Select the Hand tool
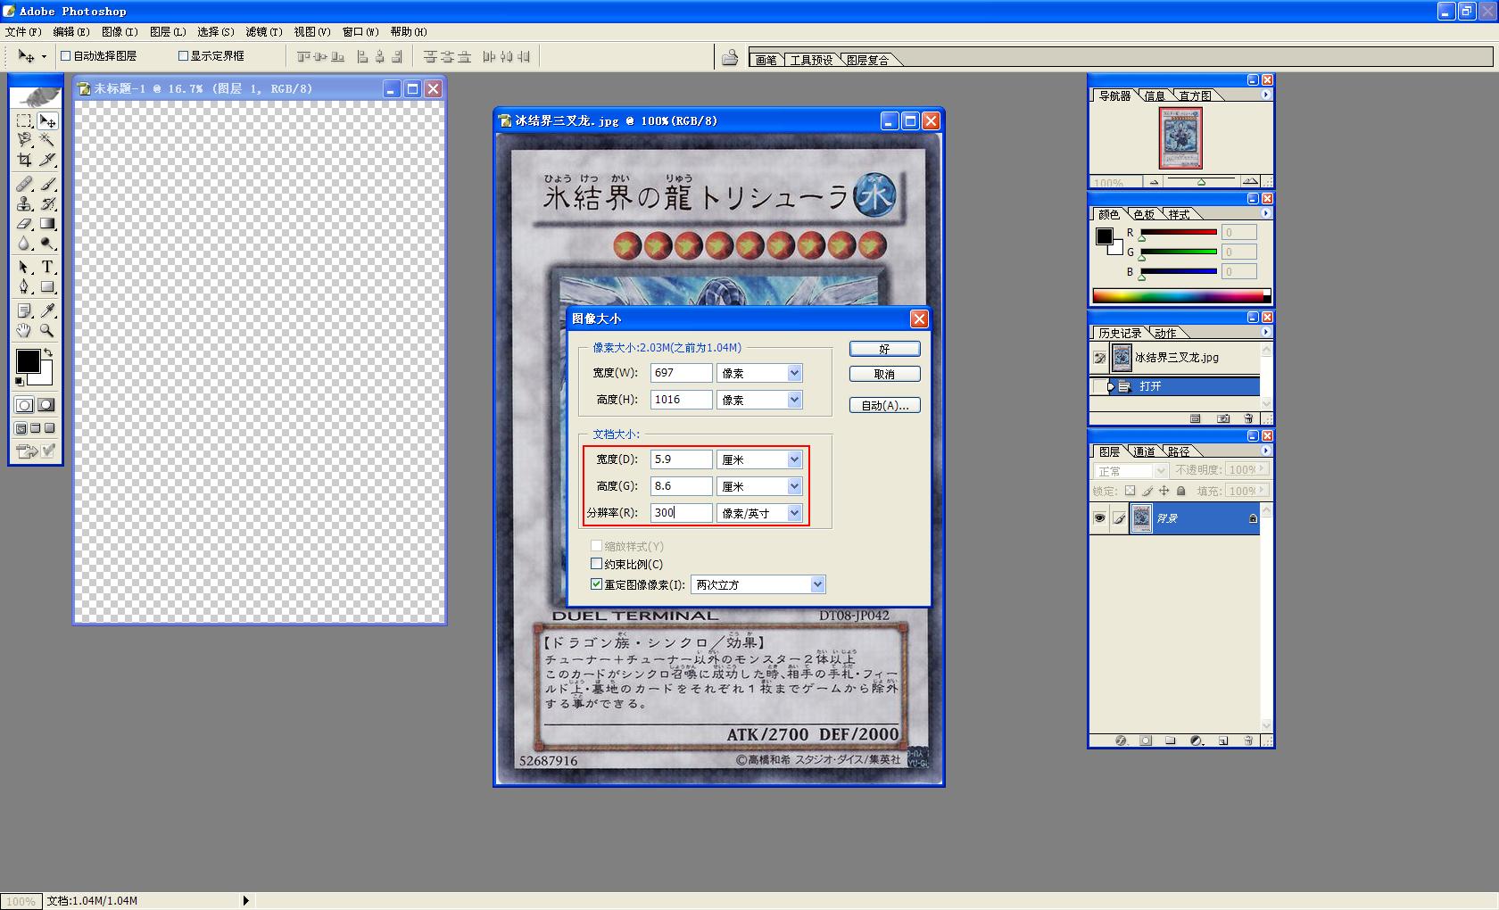The image size is (1499, 910). click(25, 331)
